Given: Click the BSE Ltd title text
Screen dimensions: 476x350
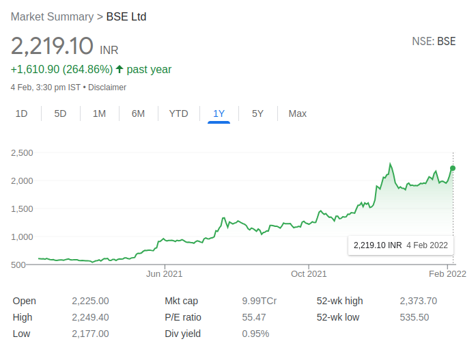Looking at the screenshot, I should [126, 16].
